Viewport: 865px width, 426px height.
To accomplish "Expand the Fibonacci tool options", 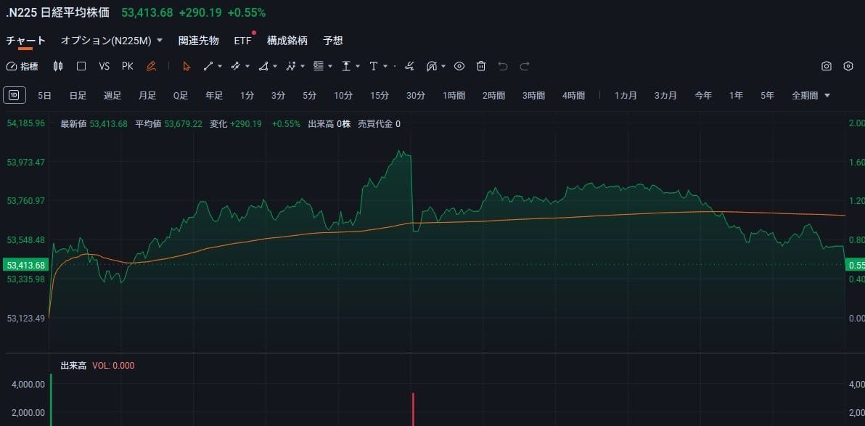I will pos(330,66).
